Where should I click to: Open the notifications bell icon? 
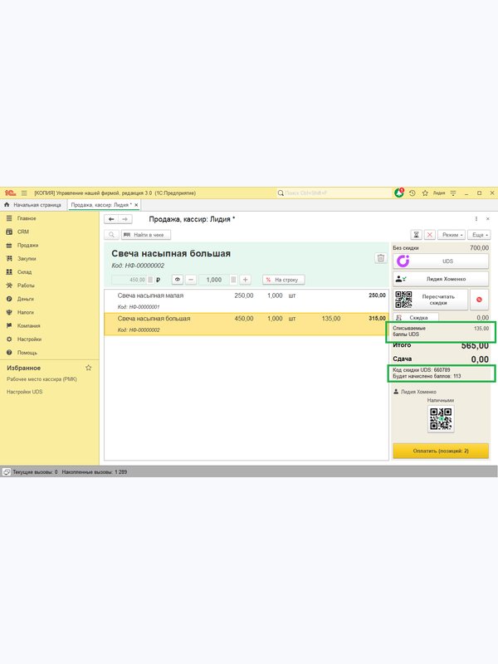(399, 193)
